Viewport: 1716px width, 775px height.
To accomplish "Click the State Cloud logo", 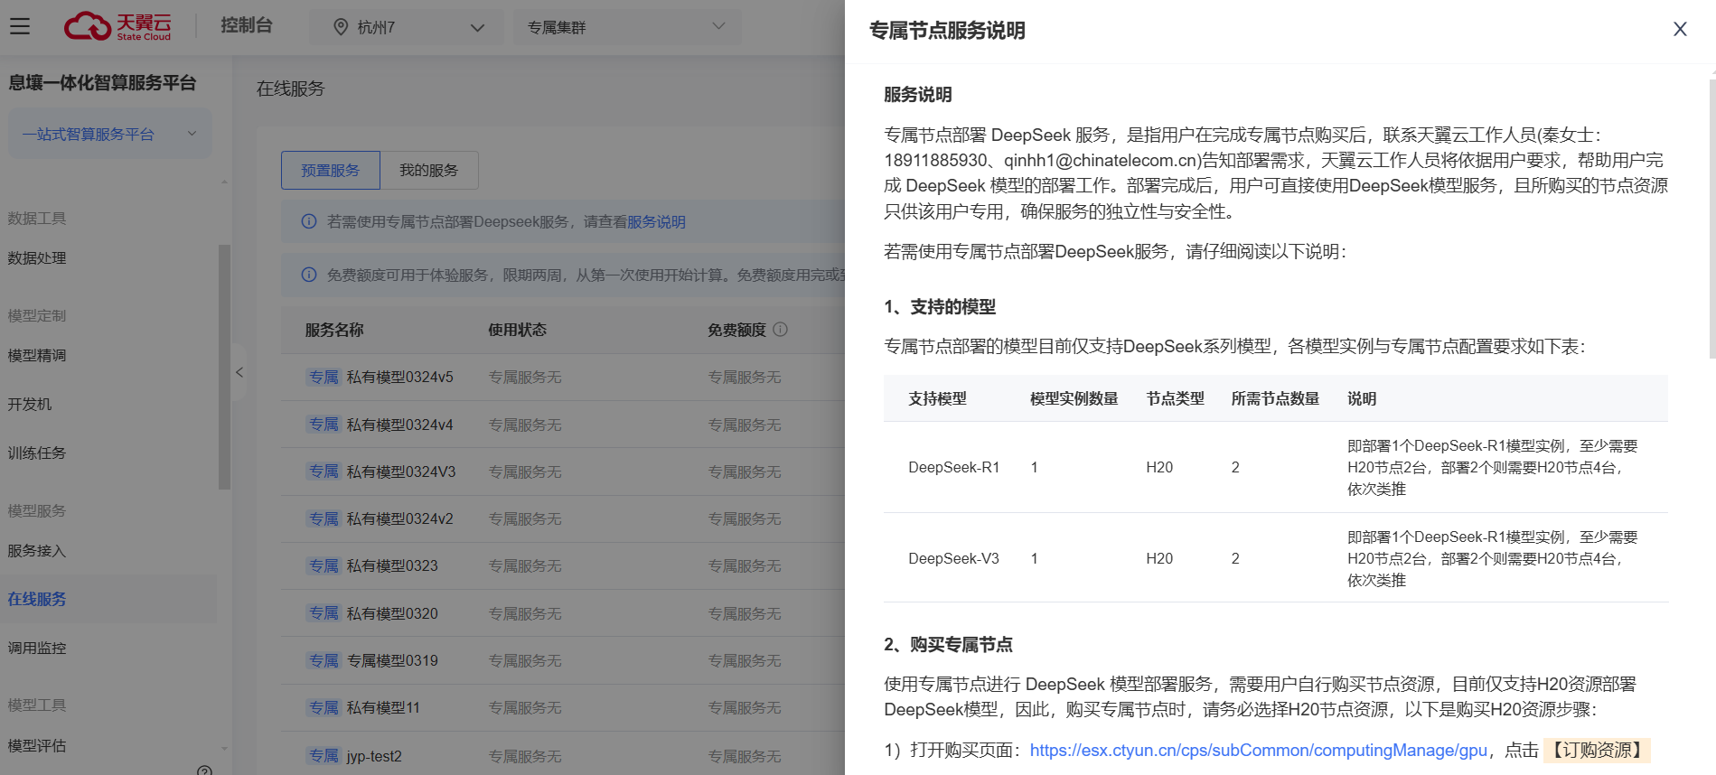I will pos(117,26).
